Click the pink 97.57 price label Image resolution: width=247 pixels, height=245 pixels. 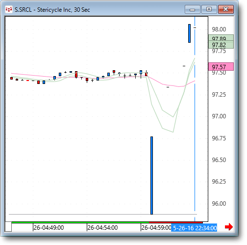pyautogui.click(x=221, y=67)
